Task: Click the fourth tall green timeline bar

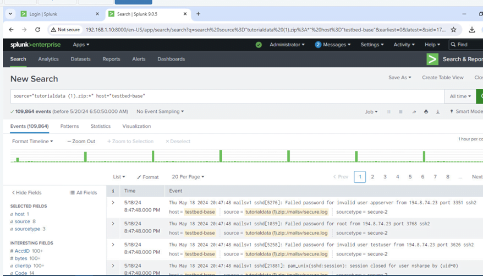Action: coord(289,156)
